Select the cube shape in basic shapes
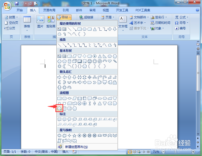Viewport: 202px width, 156px height. 75,61
